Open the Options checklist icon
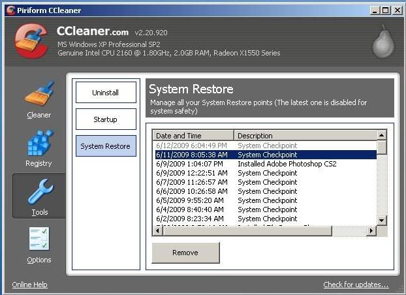The image size is (406, 295). 39,239
